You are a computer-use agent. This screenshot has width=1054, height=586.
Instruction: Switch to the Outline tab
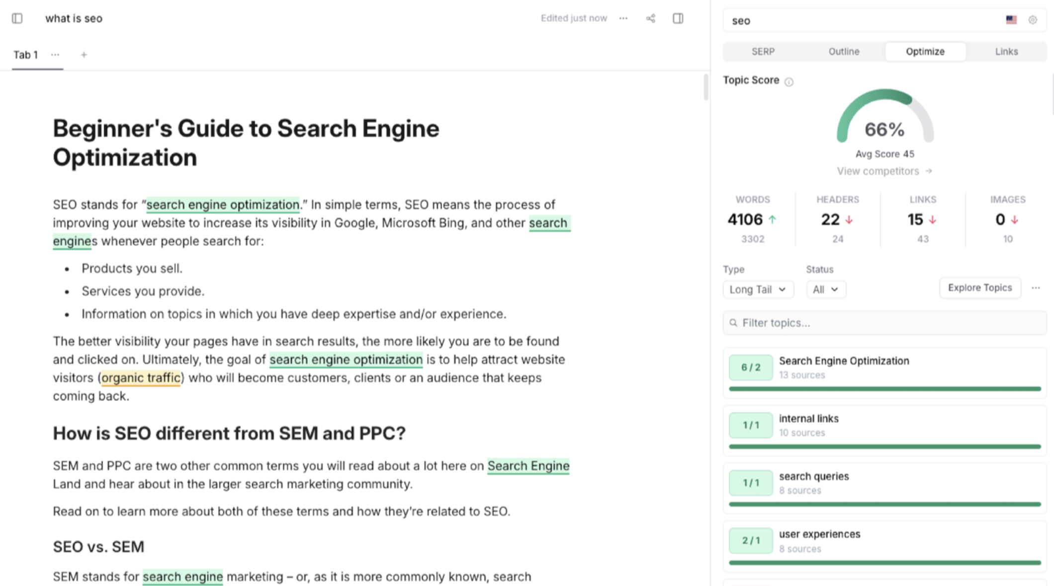click(x=844, y=52)
